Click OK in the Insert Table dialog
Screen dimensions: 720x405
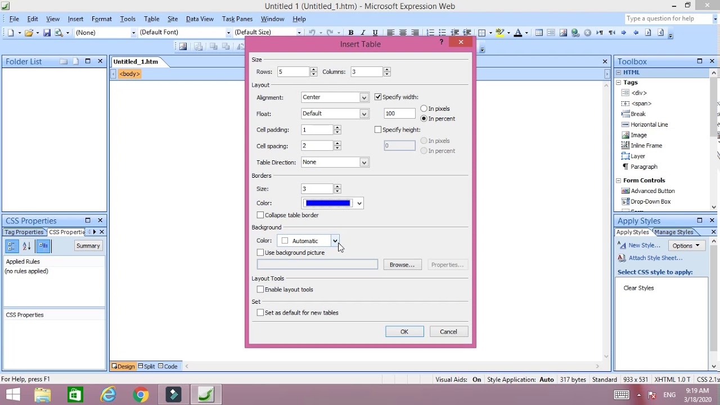click(404, 332)
